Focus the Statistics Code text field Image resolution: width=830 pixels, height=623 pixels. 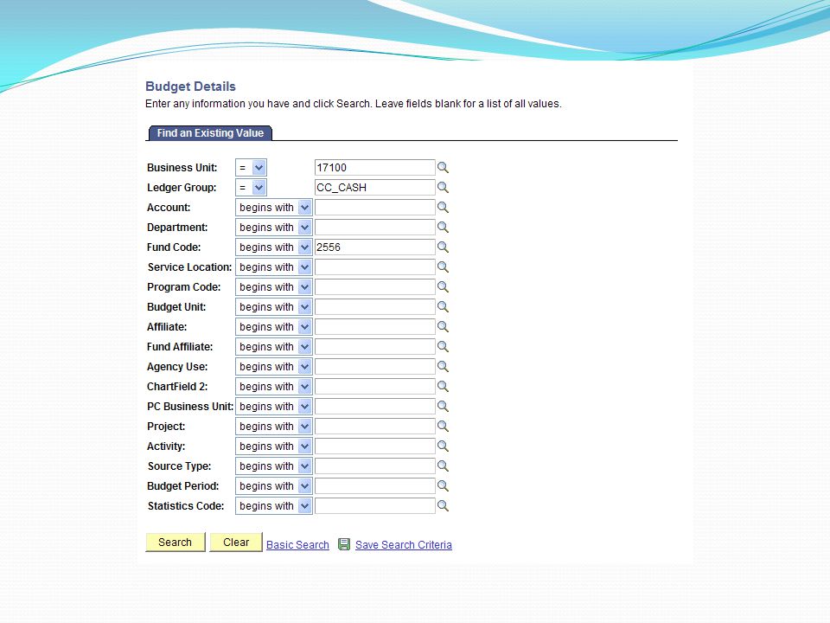tap(374, 506)
